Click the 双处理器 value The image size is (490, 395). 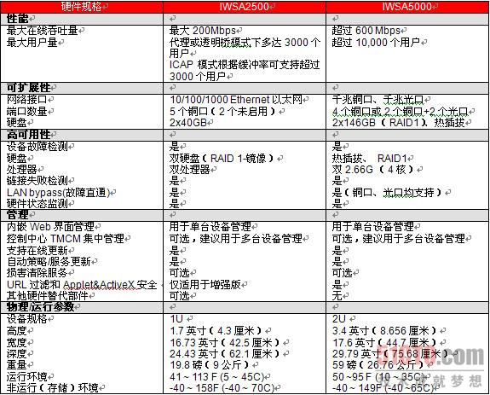190,170
